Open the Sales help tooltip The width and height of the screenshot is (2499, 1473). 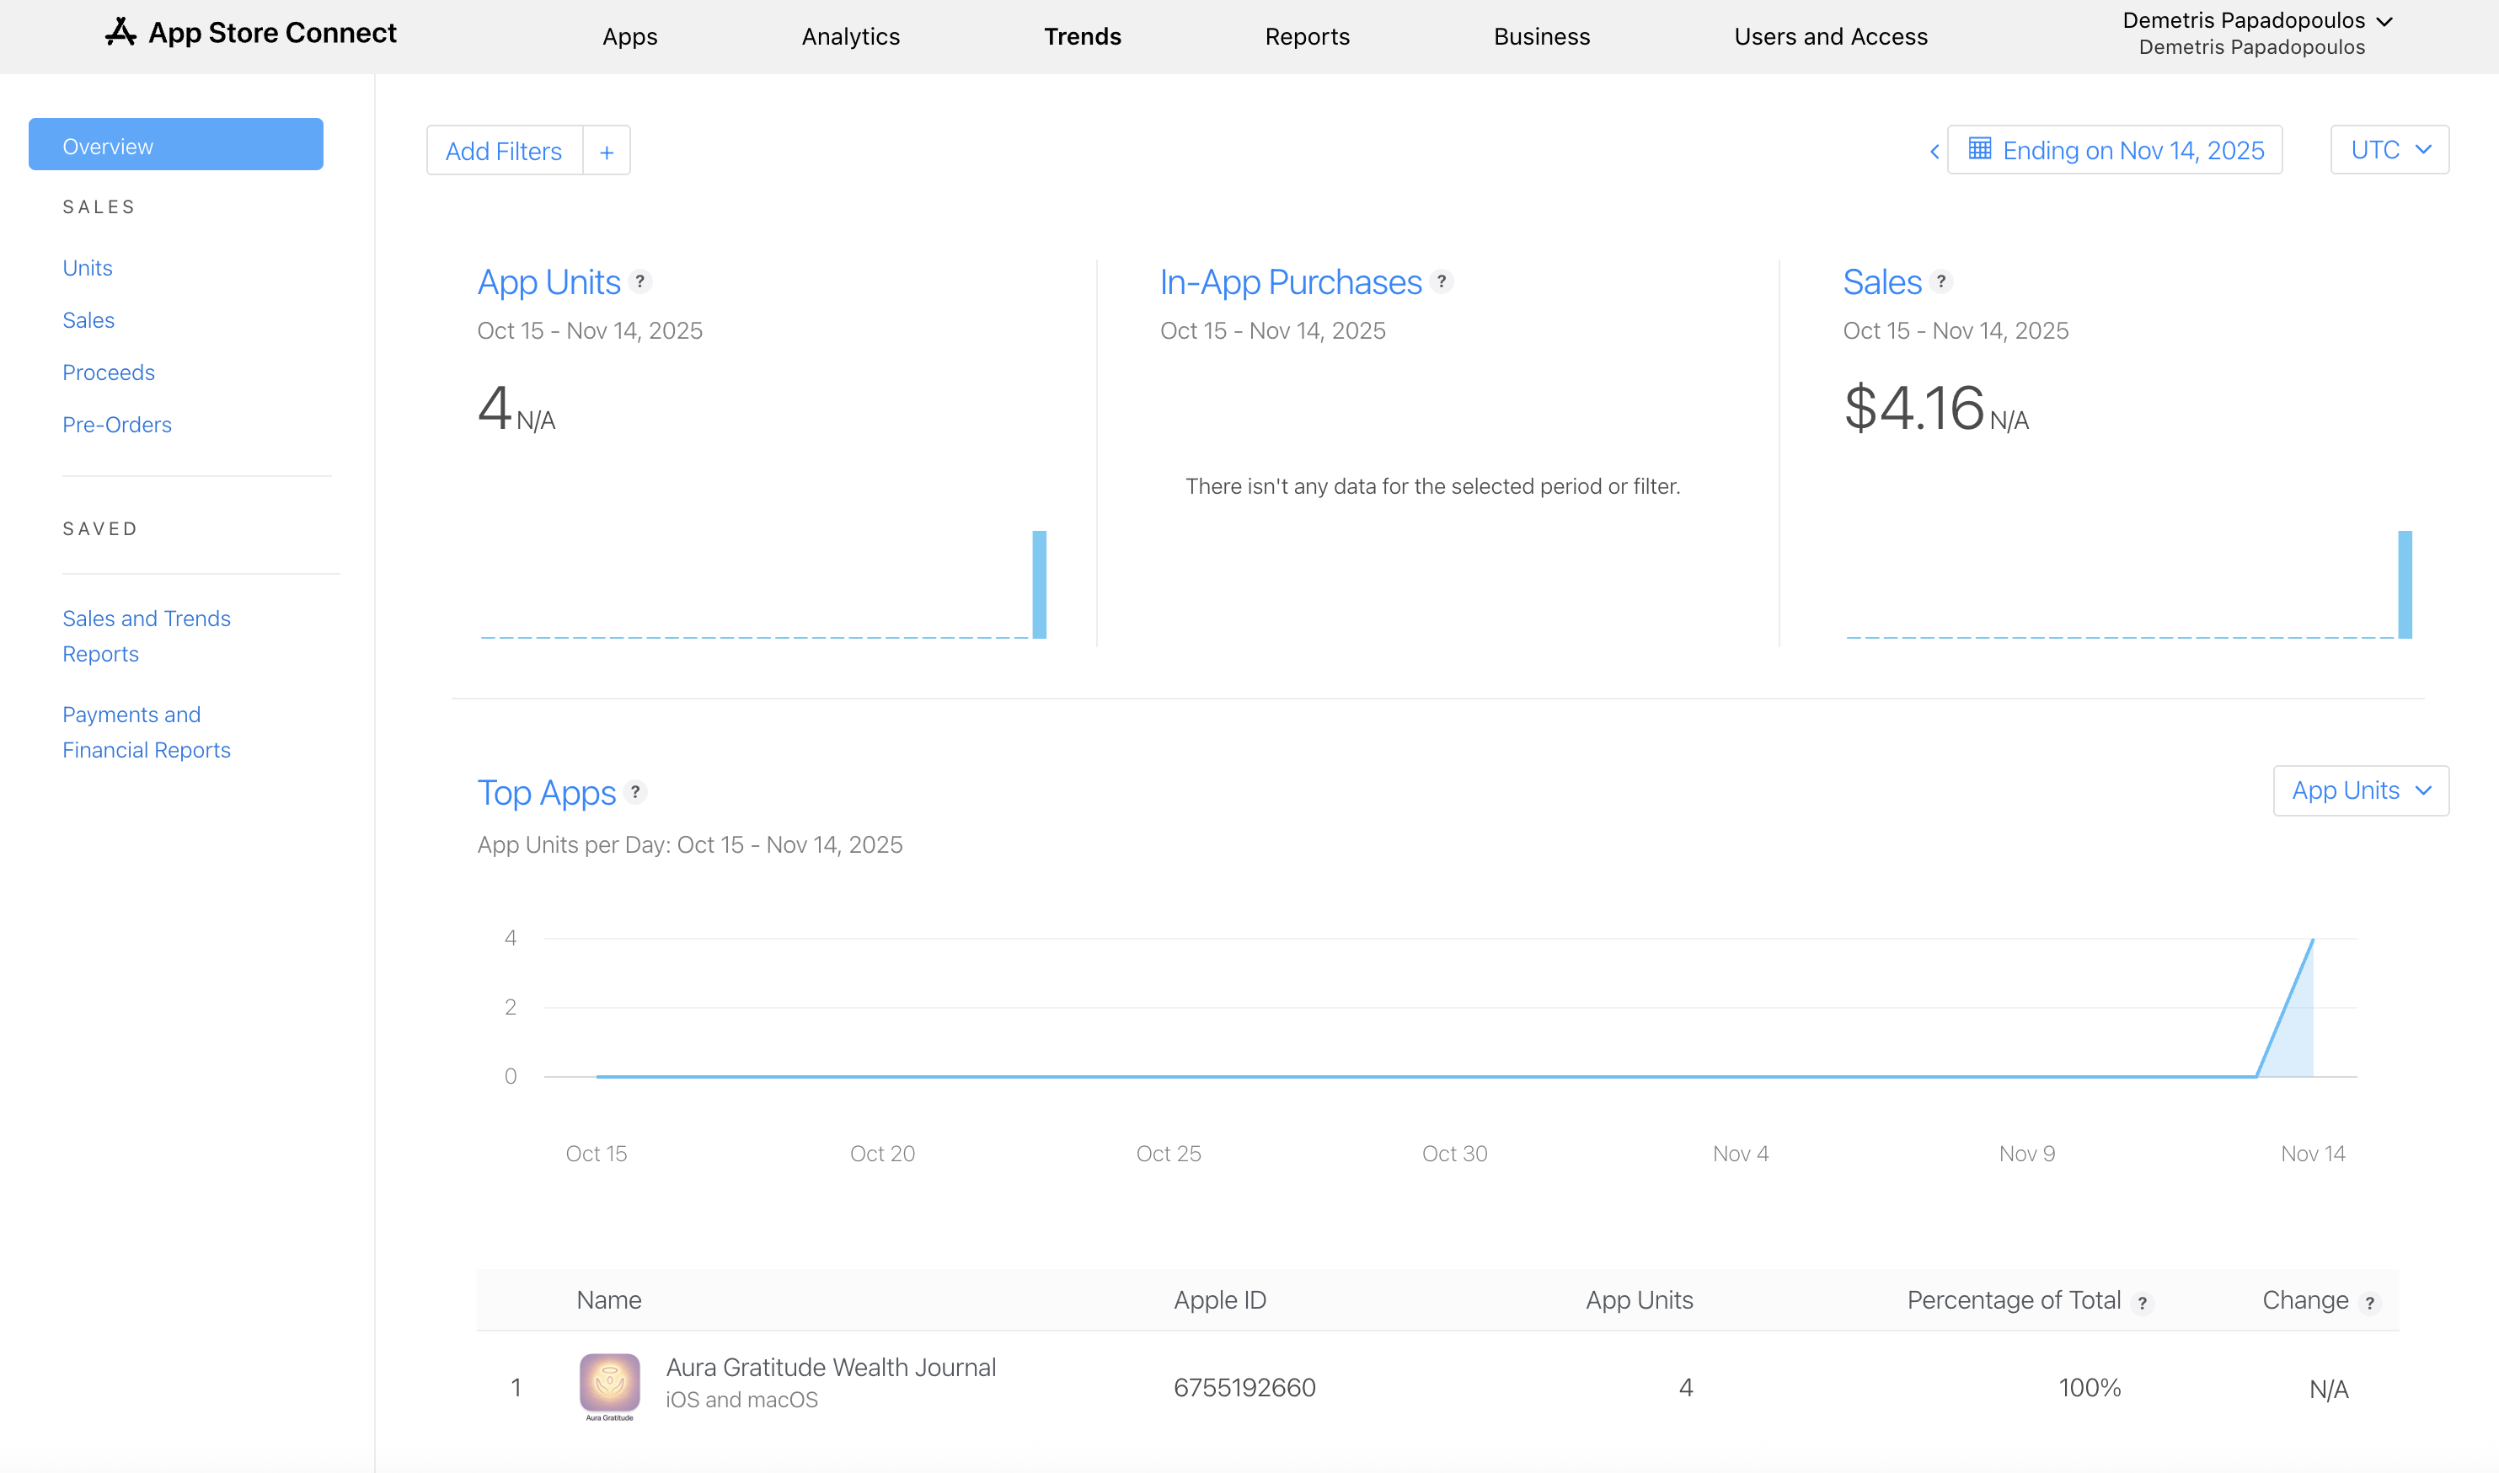pyautogui.click(x=1941, y=282)
